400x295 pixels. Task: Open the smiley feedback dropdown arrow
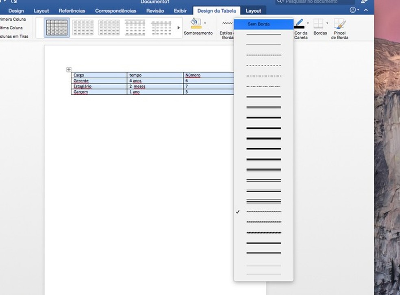tap(358, 10)
